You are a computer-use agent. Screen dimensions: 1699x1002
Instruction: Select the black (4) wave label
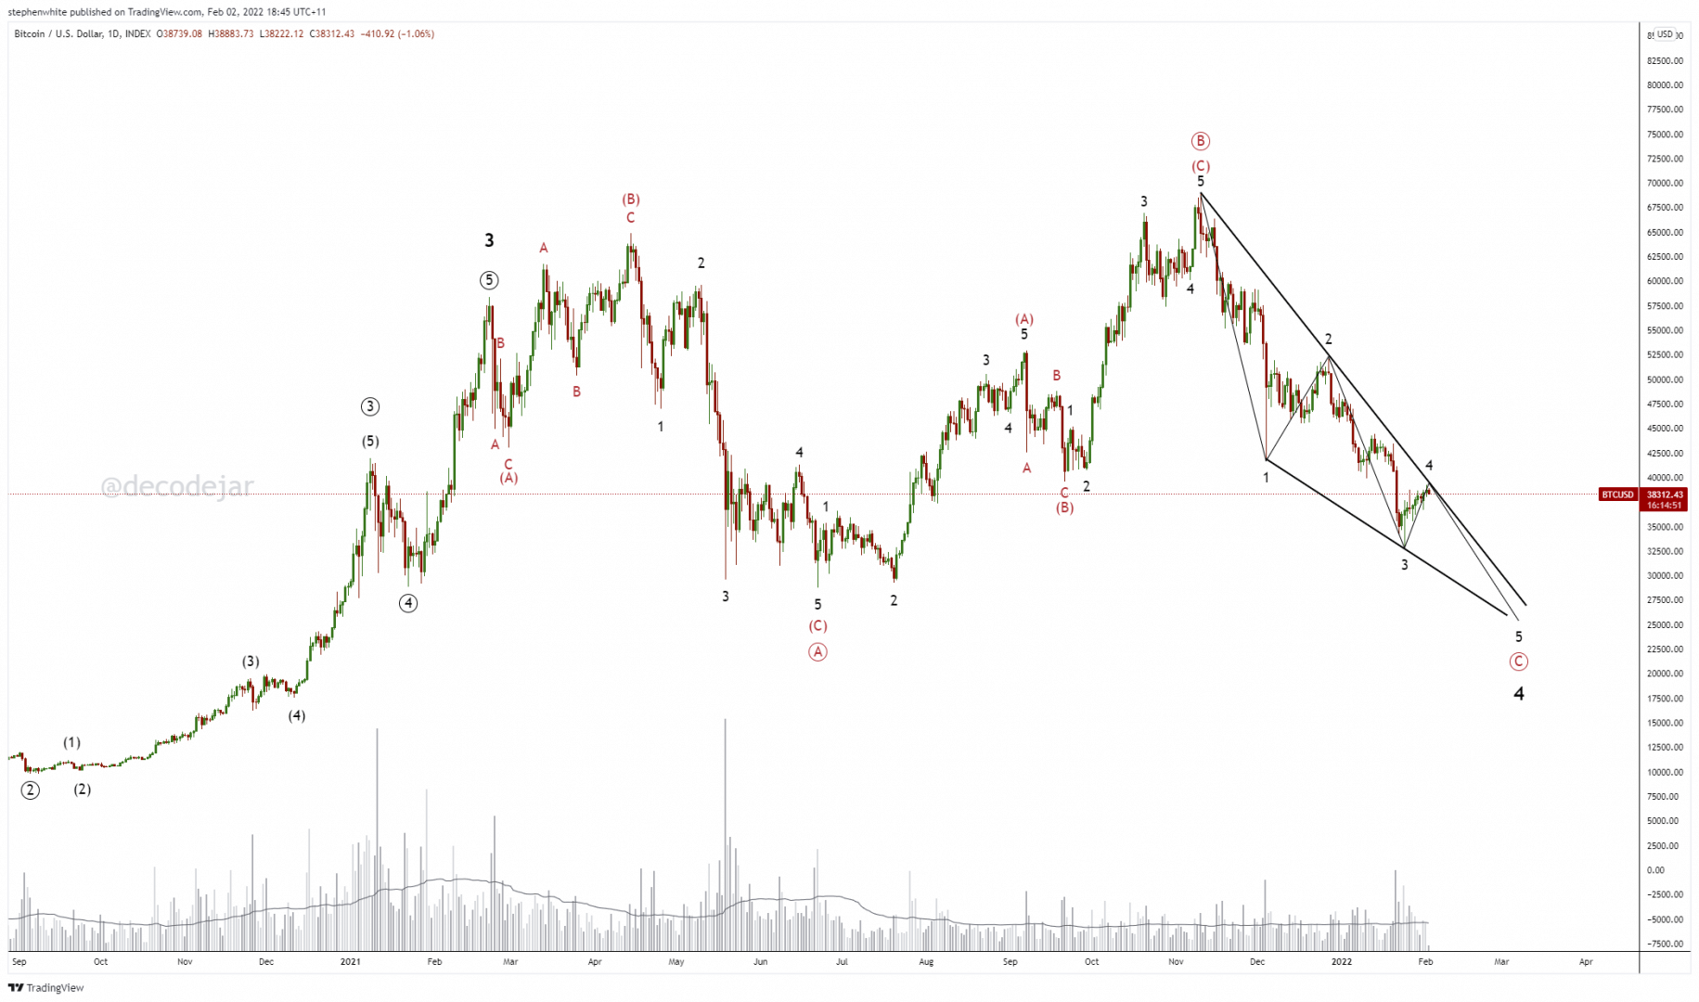(296, 715)
